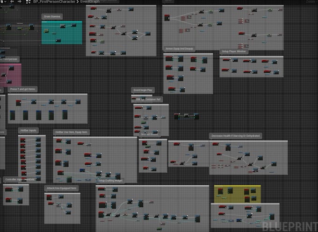
Task: Go forward with the right navigation arrow
Action: click(20, 1)
